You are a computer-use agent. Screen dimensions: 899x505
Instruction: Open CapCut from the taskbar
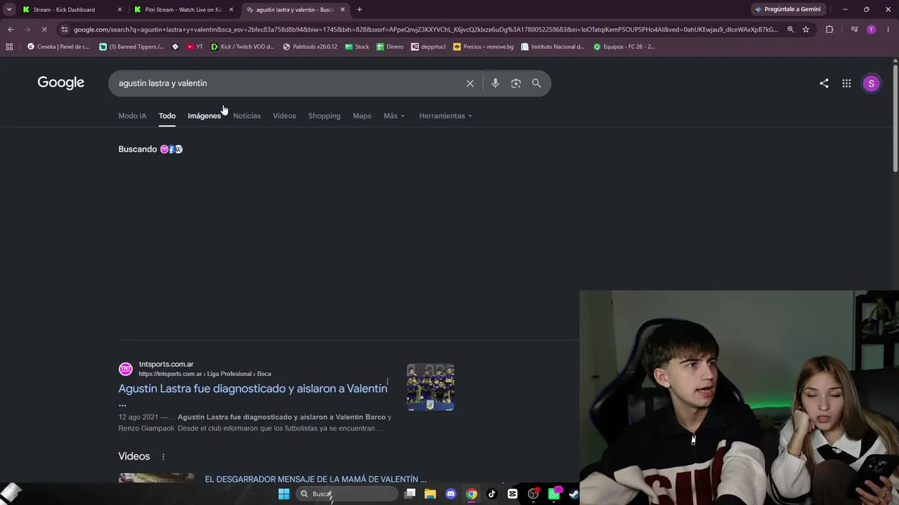tap(513, 494)
